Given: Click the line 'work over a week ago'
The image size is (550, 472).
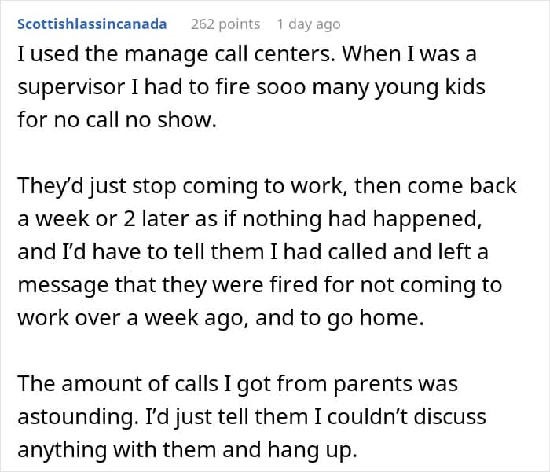Looking at the screenshot, I should click(221, 318).
